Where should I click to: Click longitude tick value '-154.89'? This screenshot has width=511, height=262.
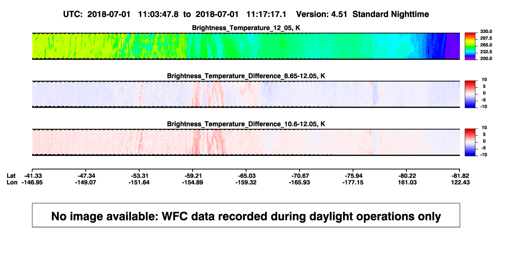[x=193, y=182]
